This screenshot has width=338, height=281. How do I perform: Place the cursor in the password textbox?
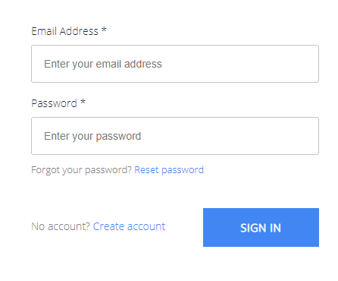click(175, 136)
